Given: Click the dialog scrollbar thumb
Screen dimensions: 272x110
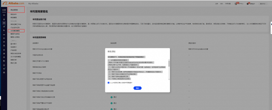Looking at the screenshot, I should 169,64.
